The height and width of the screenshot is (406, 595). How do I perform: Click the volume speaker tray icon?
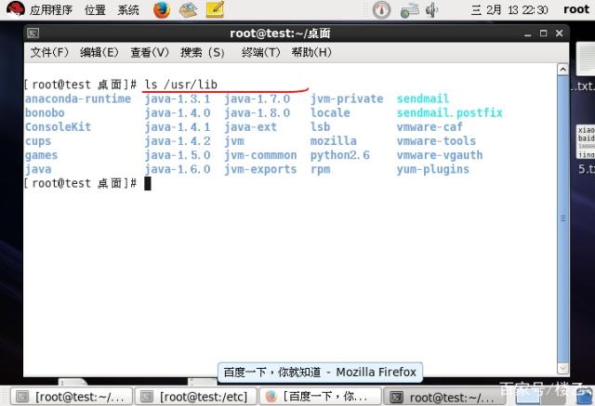click(x=431, y=10)
